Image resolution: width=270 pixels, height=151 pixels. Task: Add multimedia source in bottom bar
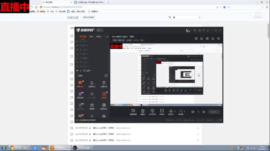(162, 112)
